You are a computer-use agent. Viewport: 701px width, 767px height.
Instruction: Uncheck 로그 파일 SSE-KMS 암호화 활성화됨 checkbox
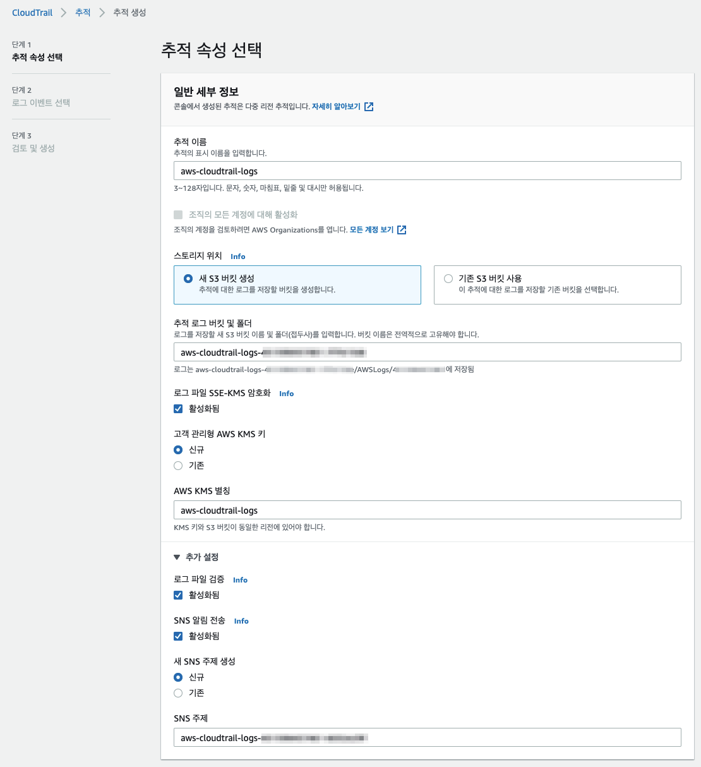tap(178, 409)
